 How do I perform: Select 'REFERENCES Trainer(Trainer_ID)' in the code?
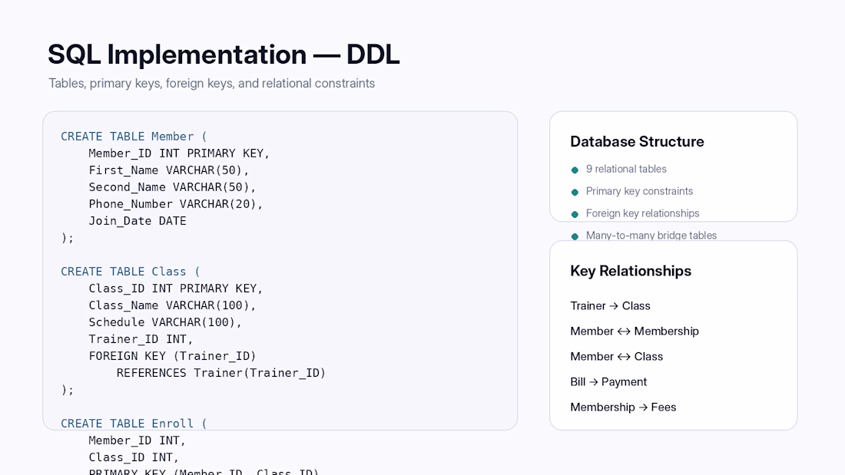221,373
